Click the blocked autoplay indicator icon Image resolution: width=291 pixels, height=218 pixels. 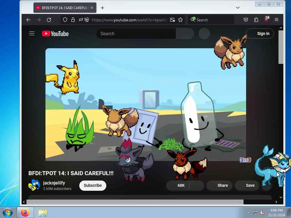pyautogui.click(x=87, y=20)
